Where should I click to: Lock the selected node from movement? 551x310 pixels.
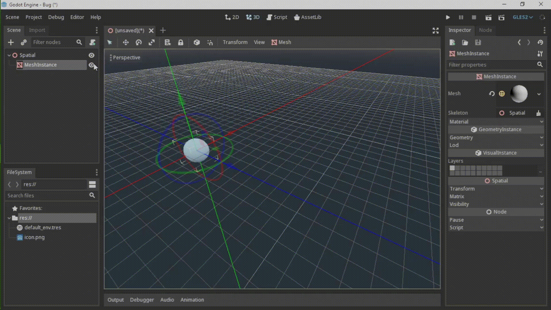pos(181,42)
